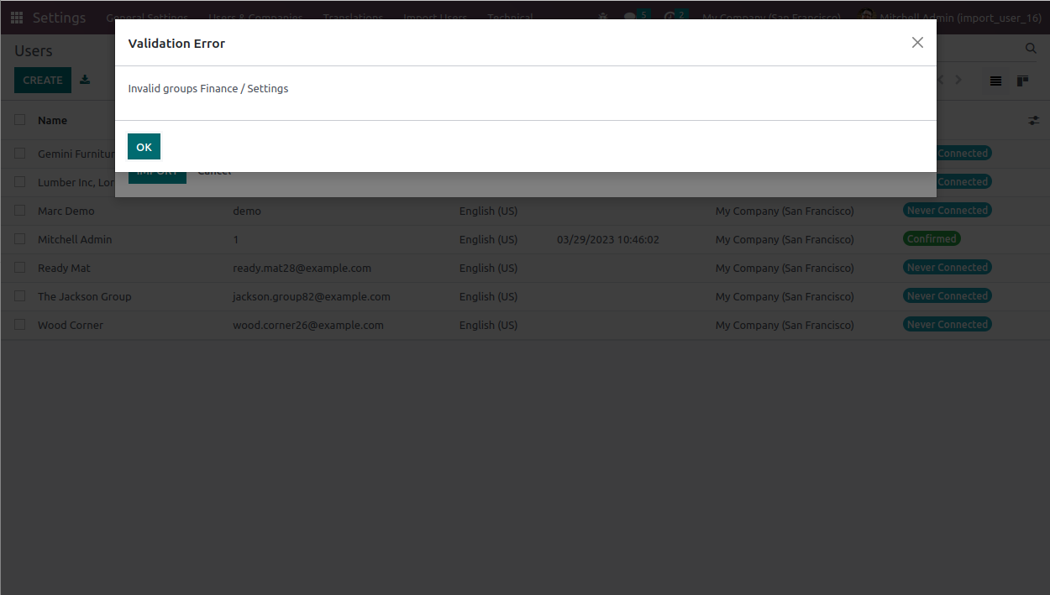Click jackson.group82@example.com login
Viewport: 1050px width, 595px height.
pyautogui.click(x=312, y=297)
